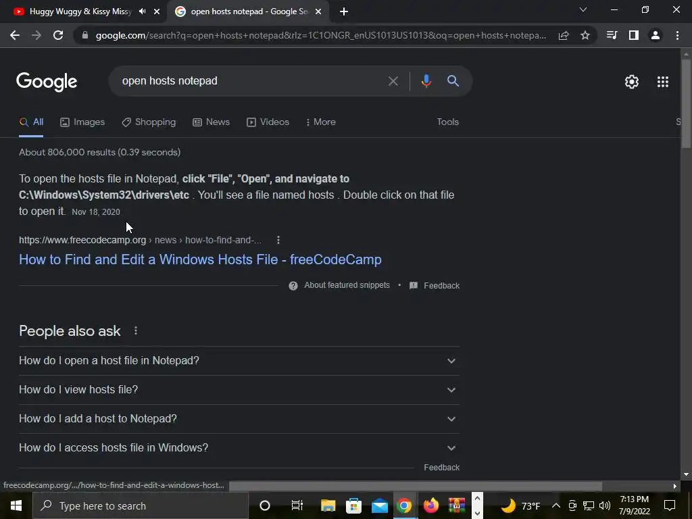692x519 pixels.
Task: Click the forward navigation arrow
Action: pyautogui.click(x=36, y=35)
